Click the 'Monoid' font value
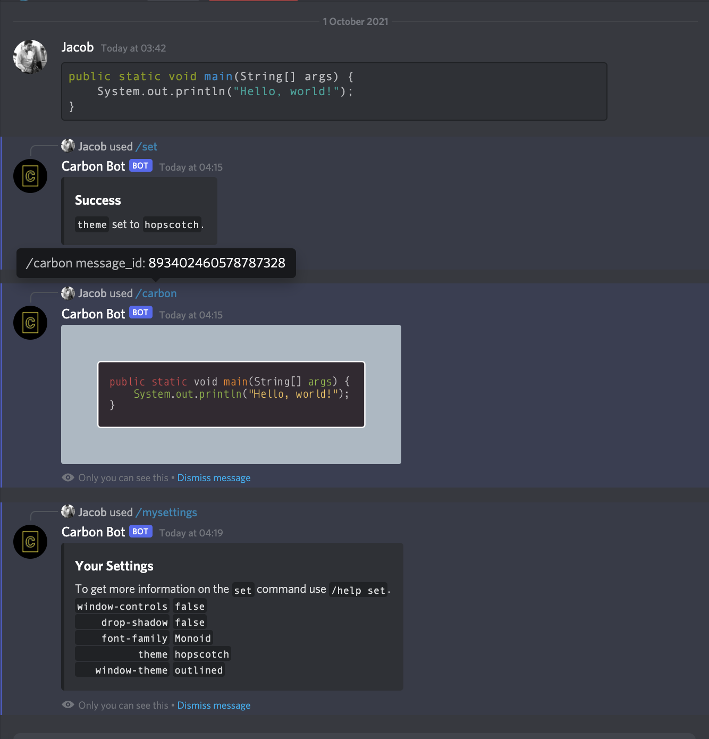 pyautogui.click(x=193, y=639)
